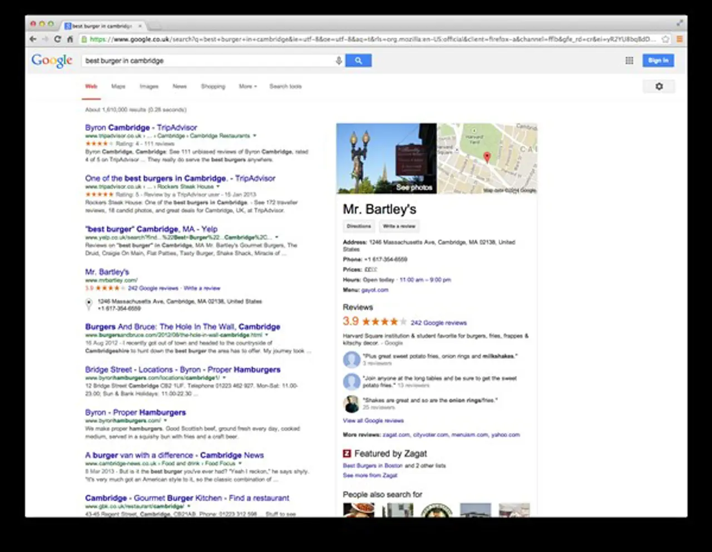Open the Chrome menu hamburger icon

[679, 40]
